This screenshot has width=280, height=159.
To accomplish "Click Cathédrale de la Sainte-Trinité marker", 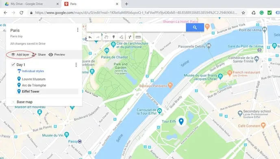I will (256, 59).
